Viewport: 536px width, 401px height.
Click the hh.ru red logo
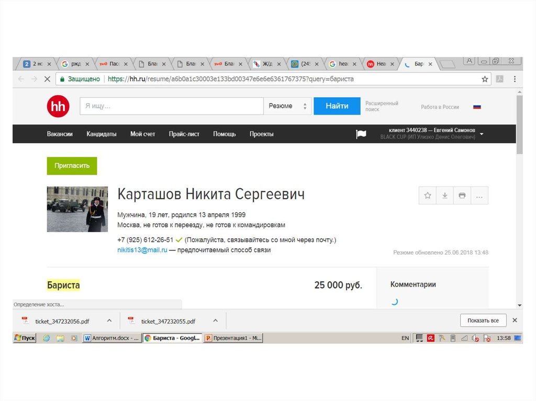click(x=58, y=106)
